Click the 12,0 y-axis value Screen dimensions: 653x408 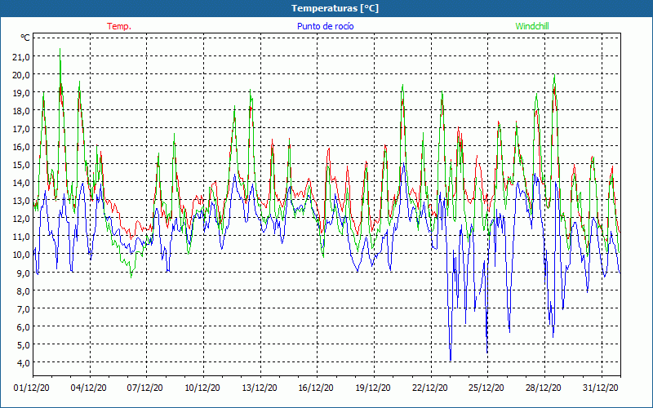click(21, 219)
